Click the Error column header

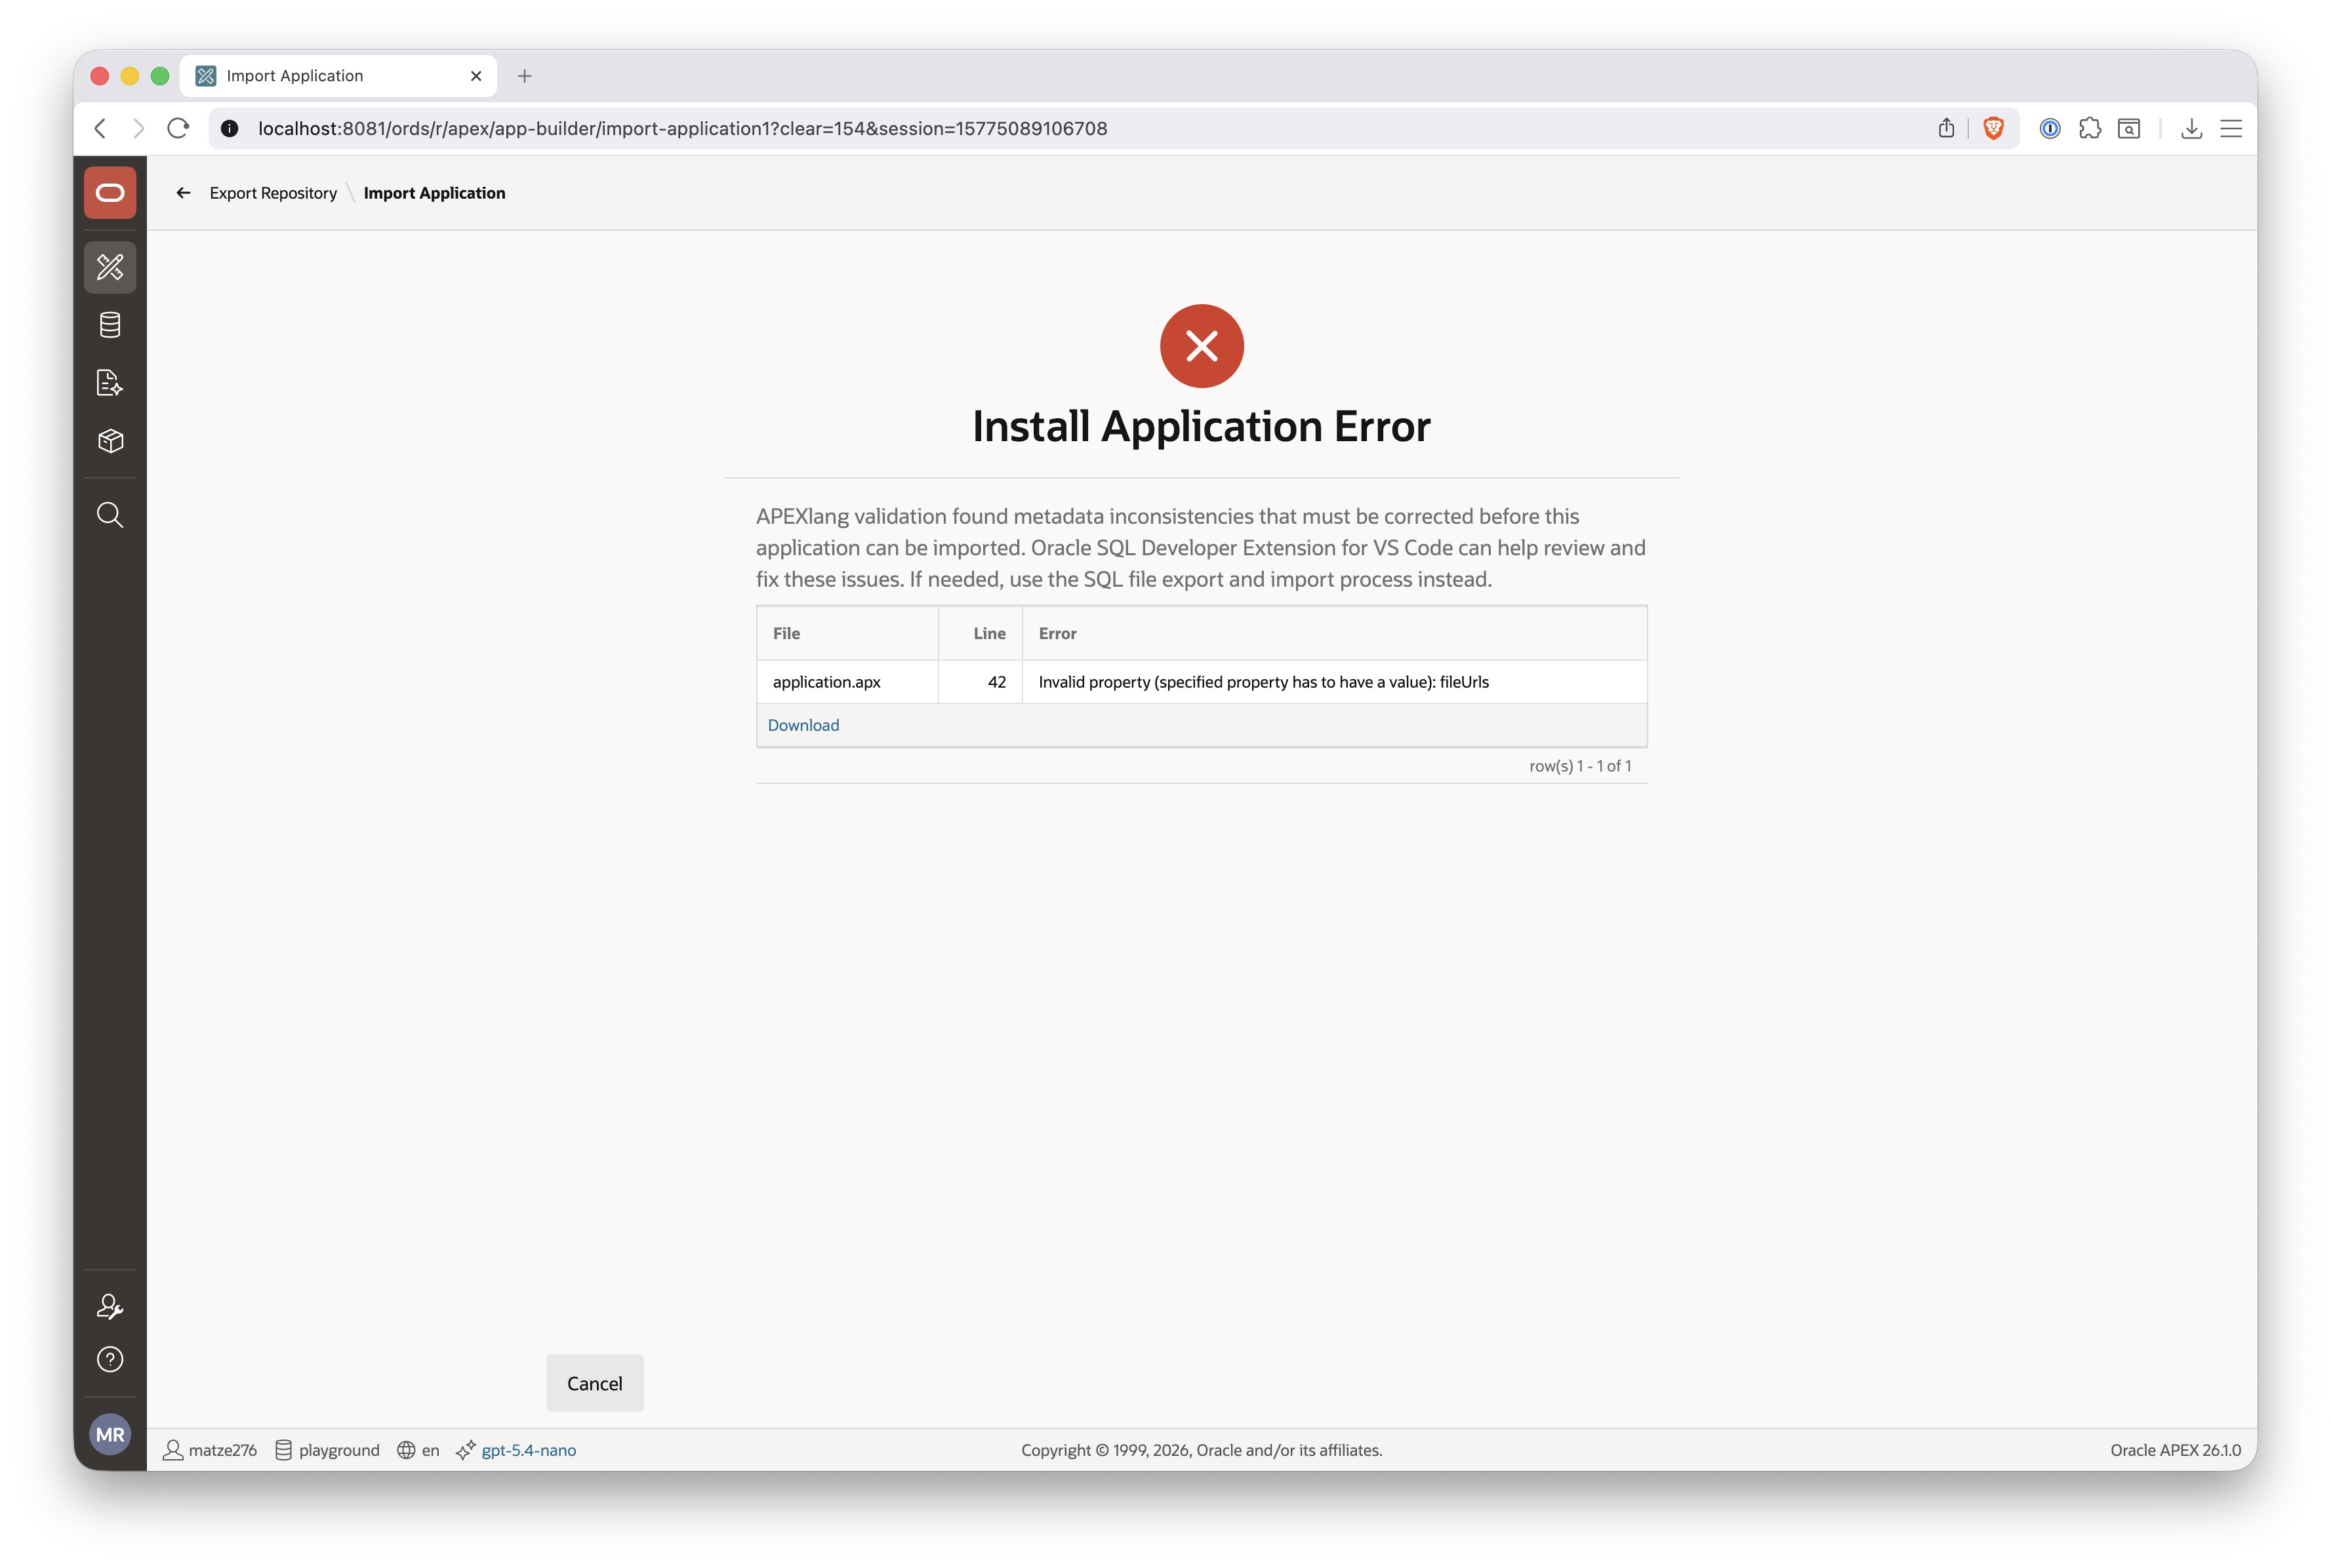1335,633
